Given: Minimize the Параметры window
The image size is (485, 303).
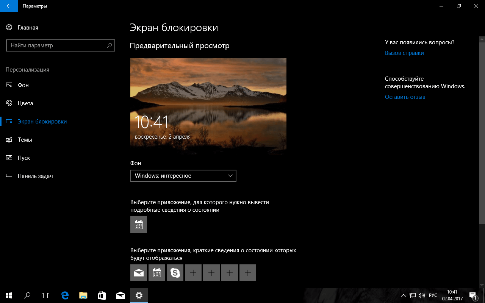Looking at the screenshot, I should [x=441, y=6].
